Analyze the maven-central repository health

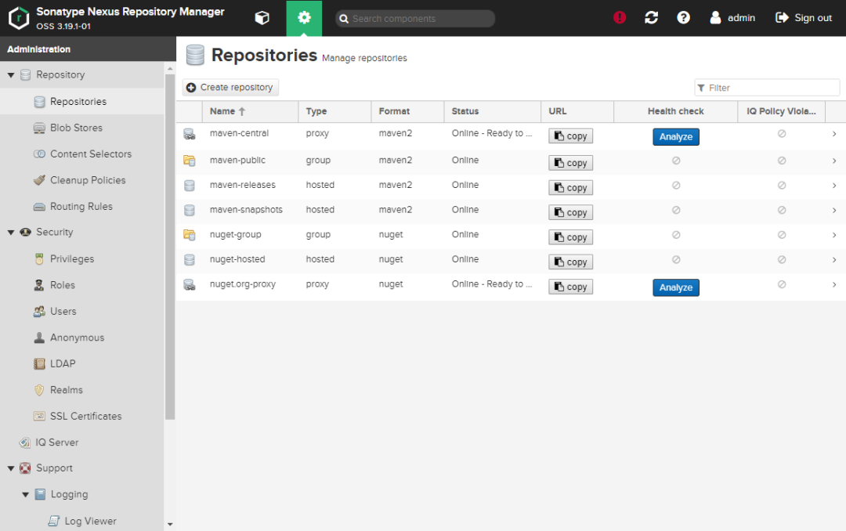675,137
